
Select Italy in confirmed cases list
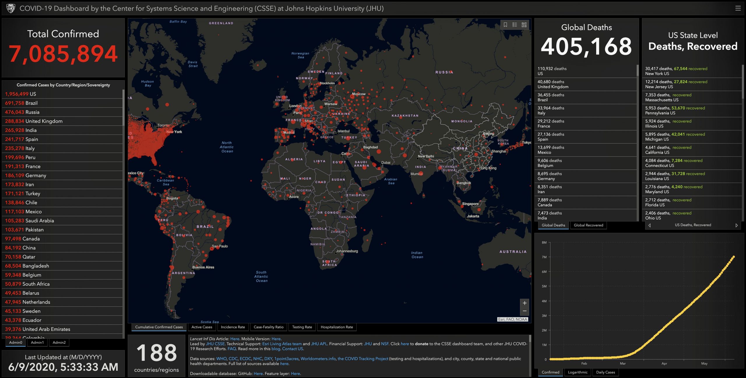click(x=62, y=148)
